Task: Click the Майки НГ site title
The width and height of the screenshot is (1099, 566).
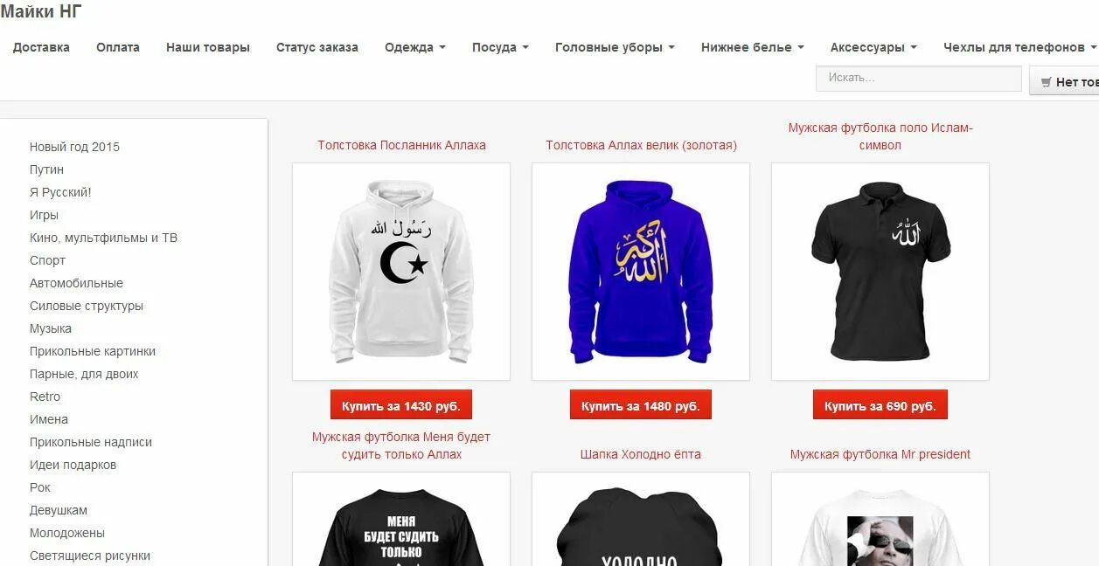Action: coord(41,11)
